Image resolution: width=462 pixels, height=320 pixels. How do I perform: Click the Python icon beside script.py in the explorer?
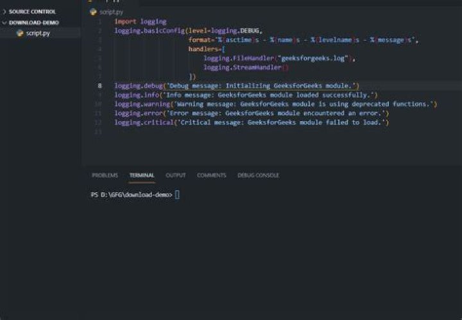(20, 33)
